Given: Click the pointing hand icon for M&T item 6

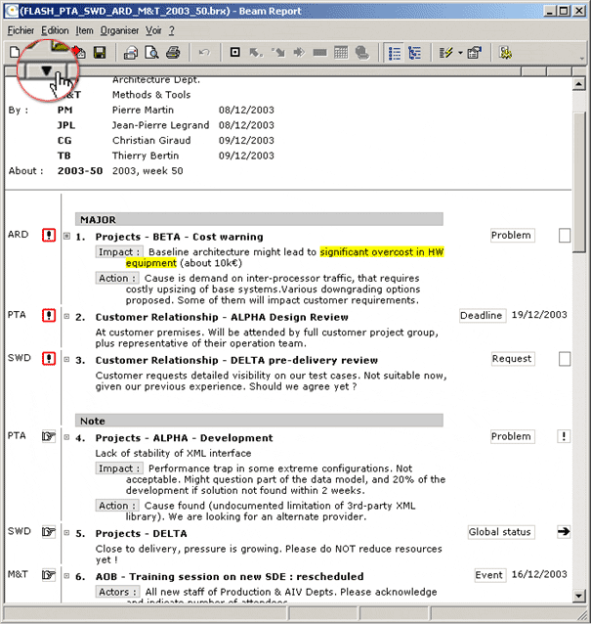Looking at the screenshot, I should point(49,575).
